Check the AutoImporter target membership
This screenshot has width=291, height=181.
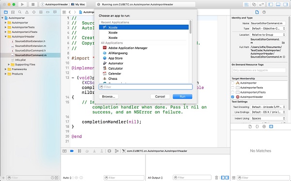pyautogui.click(x=233, y=83)
